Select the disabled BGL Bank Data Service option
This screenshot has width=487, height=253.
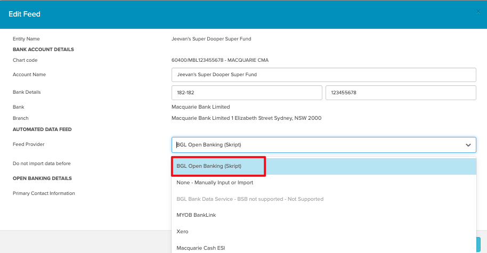click(x=323, y=199)
